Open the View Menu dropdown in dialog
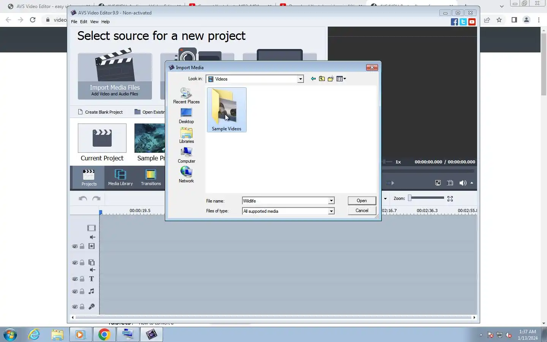Viewport: 547px width, 342px height. 341,79
